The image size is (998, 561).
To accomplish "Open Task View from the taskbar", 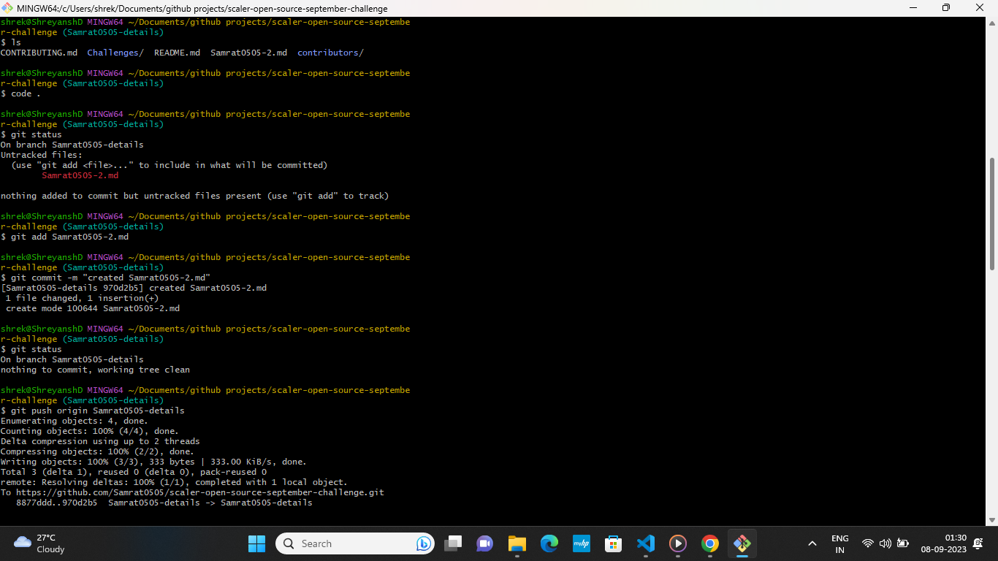I will pos(453,543).
